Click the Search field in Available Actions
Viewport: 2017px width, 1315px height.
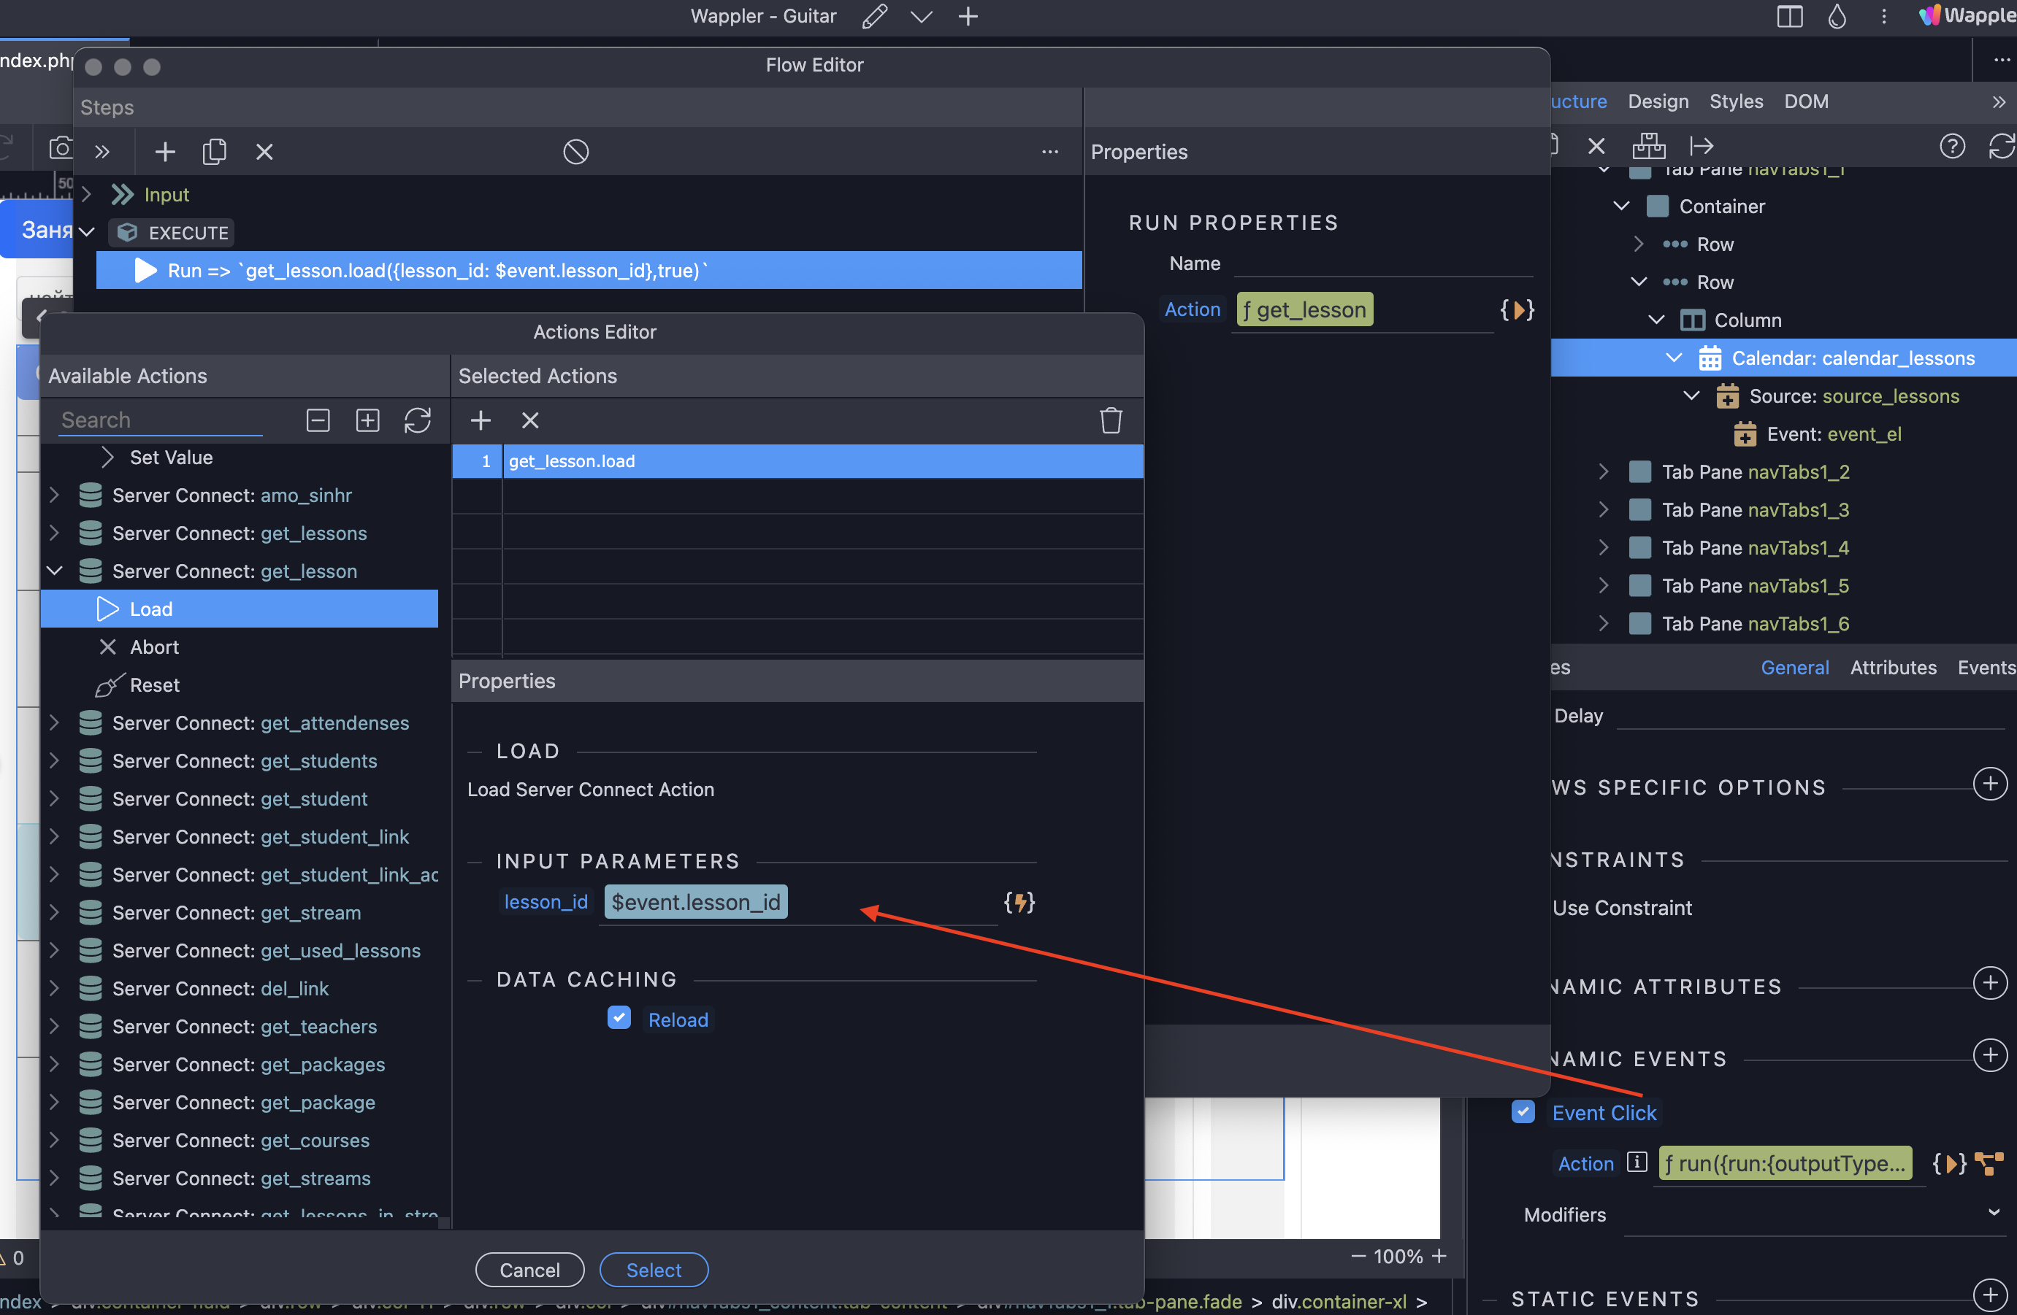(x=161, y=420)
